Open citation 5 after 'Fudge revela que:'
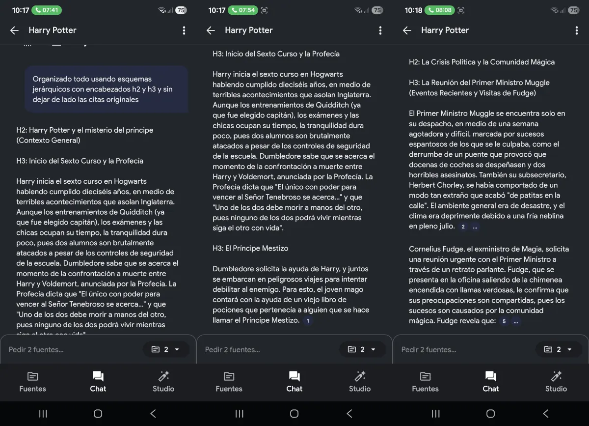 (504, 321)
